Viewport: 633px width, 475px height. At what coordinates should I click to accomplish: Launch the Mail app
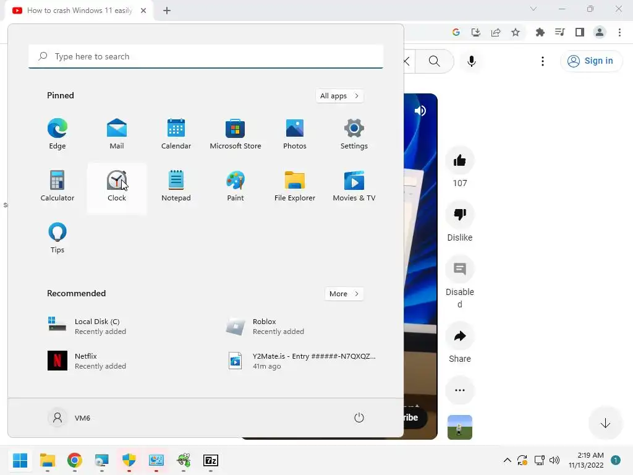point(117,134)
